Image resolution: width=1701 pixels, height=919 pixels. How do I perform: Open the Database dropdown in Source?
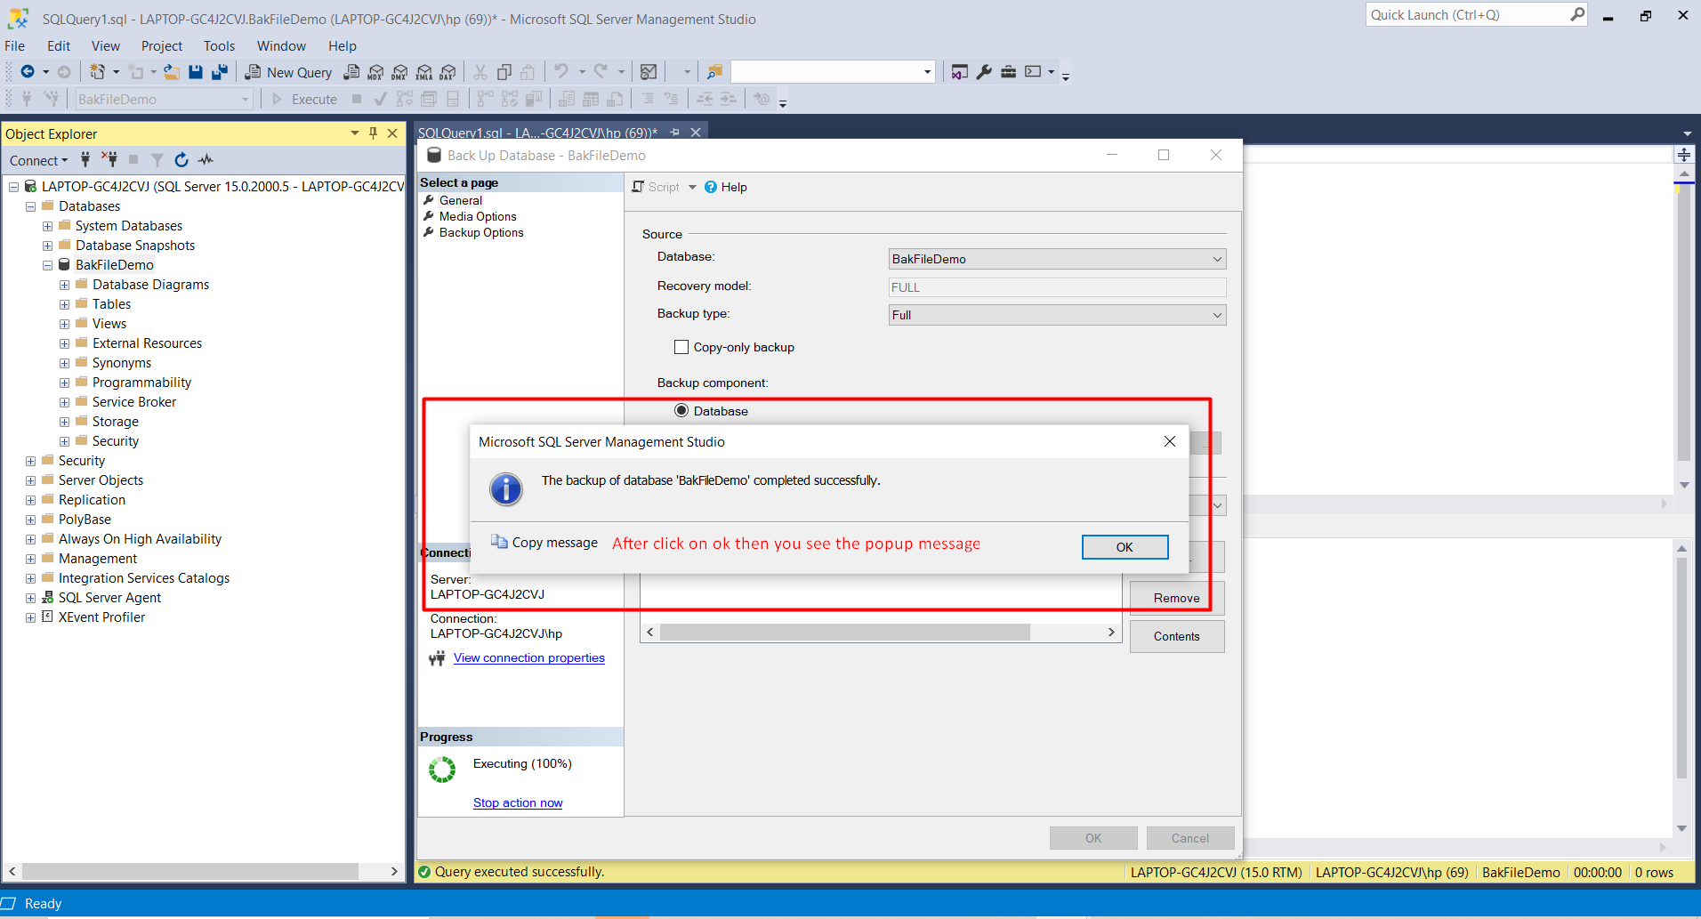point(1057,259)
